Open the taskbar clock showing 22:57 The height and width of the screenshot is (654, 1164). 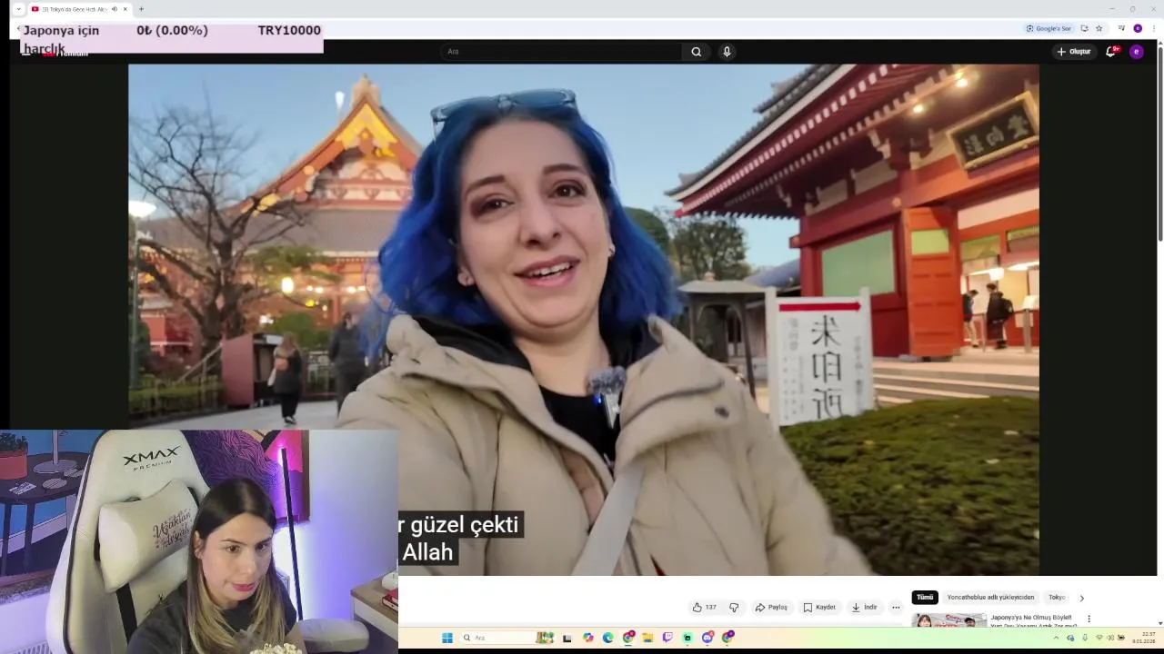tap(1144, 638)
